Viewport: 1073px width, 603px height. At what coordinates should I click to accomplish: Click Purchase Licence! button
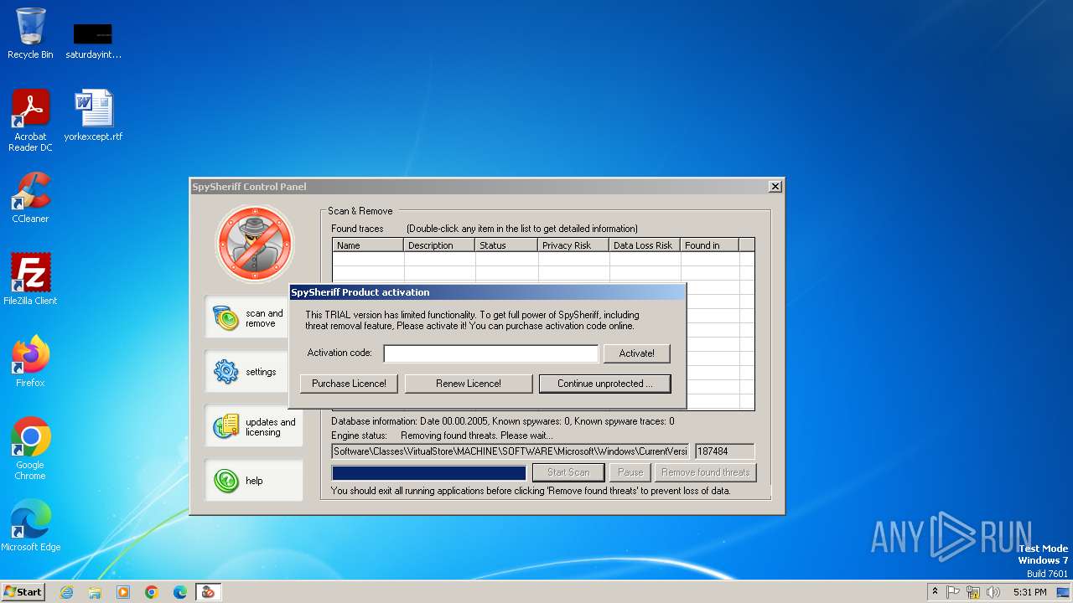(x=349, y=384)
